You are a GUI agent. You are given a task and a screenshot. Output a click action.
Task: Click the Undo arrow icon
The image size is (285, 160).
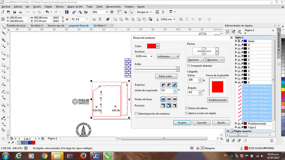pos(47,12)
